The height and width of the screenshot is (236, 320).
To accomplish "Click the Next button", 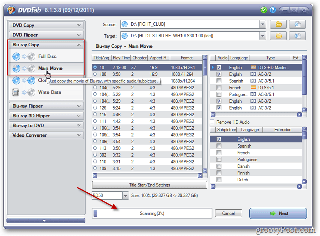I will click(x=278, y=214).
